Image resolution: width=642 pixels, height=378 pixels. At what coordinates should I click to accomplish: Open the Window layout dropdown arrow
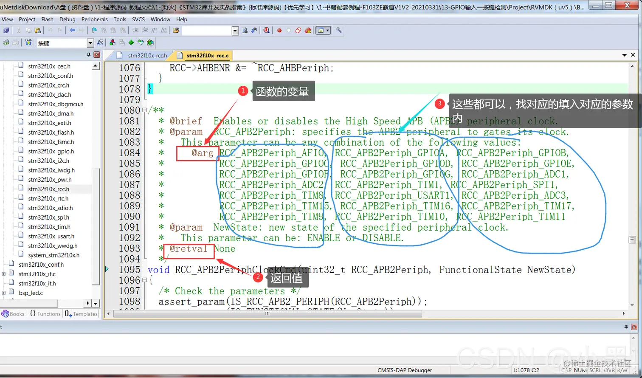[328, 31]
